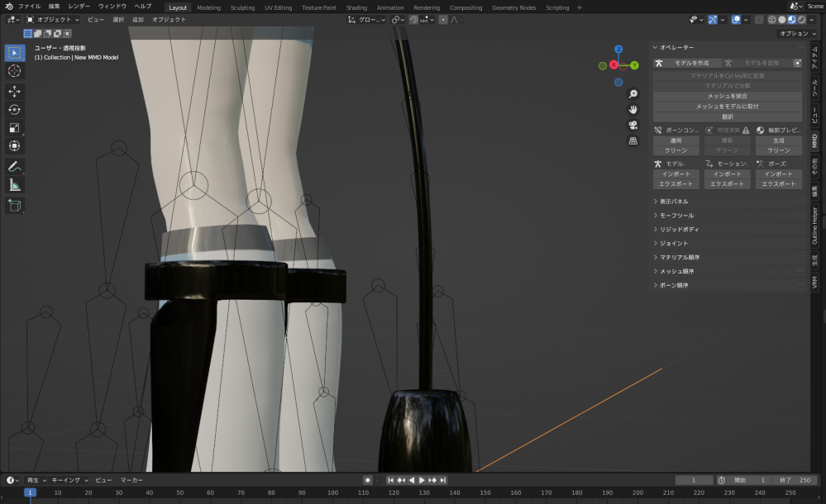Jump to timeline end frame

coord(443,480)
